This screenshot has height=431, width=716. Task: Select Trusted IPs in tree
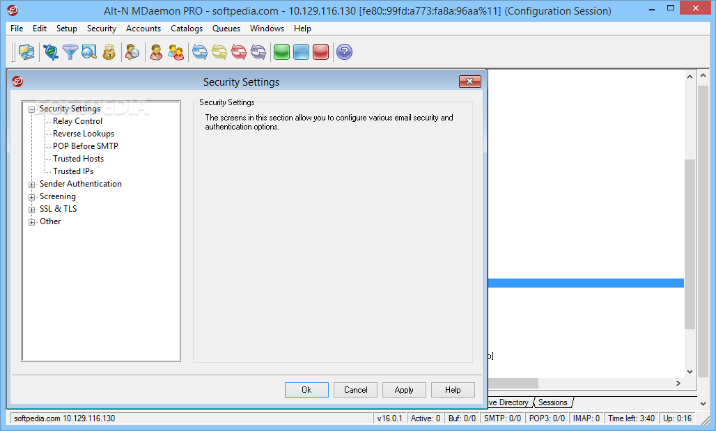pyautogui.click(x=73, y=171)
